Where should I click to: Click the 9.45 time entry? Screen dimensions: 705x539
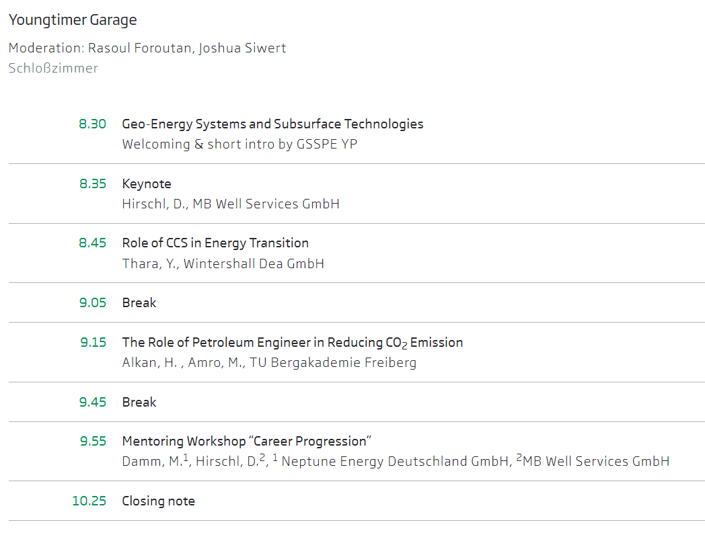click(x=93, y=402)
